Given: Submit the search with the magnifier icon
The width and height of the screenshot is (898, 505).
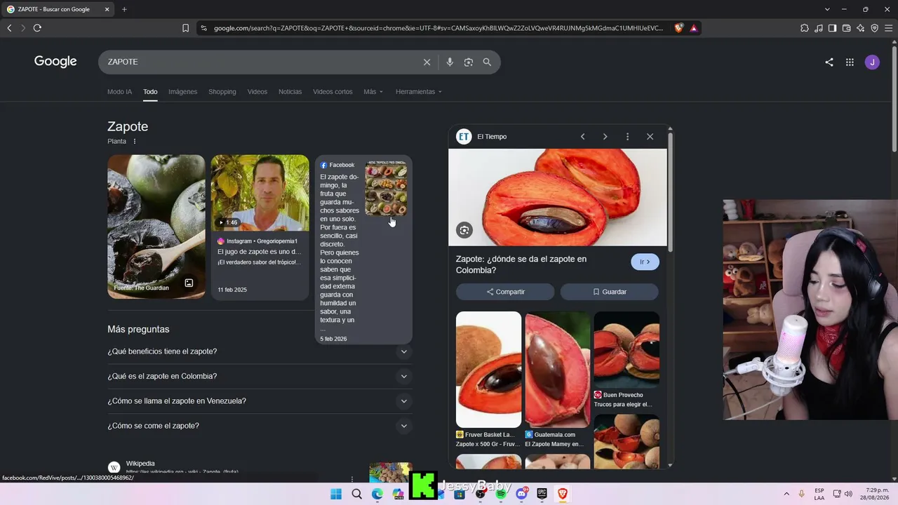Looking at the screenshot, I should tap(487, 62).
